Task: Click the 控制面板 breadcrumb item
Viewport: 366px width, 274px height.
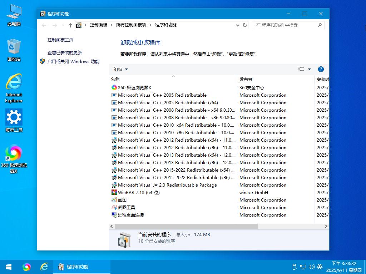Action: 98,25
